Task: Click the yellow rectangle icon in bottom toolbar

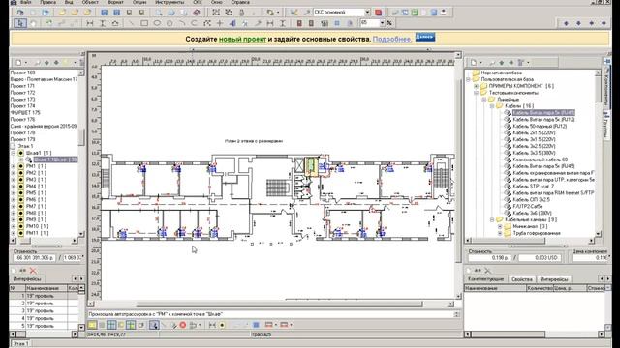Action: pyautogui.click(x=92, y=325)
